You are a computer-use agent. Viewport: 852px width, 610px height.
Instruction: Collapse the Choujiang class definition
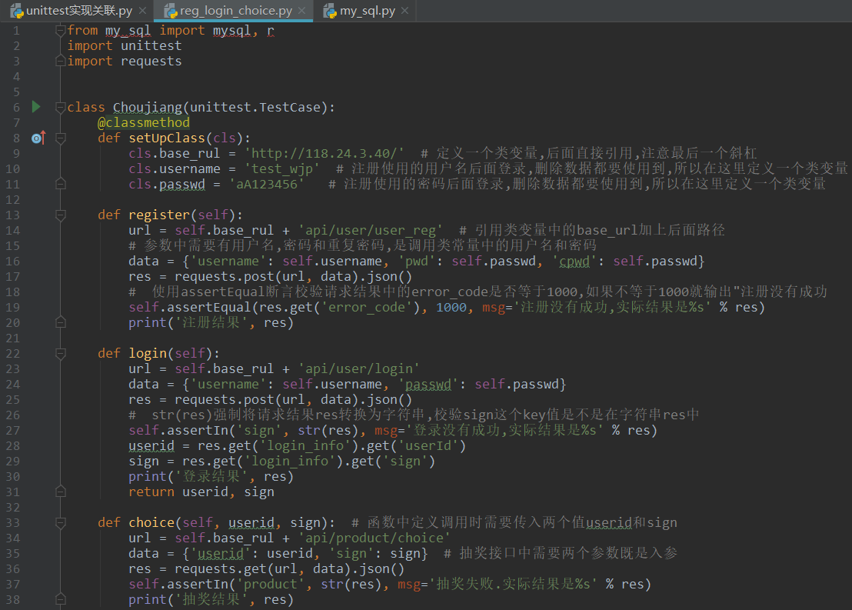pos(61,107)
